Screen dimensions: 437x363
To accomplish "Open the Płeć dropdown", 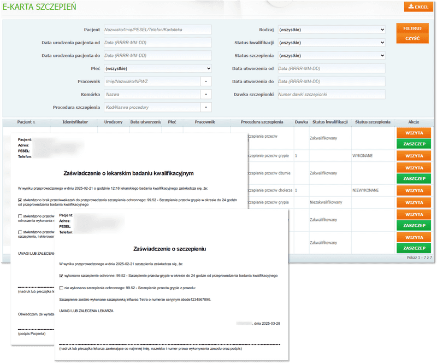I will [158, 68].
